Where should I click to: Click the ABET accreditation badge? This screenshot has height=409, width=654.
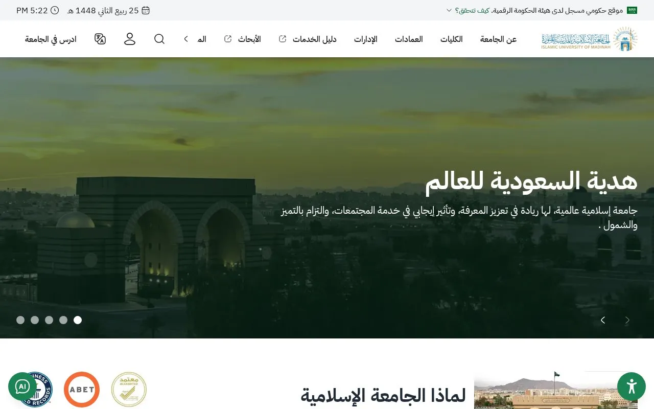(x=82, y=390)
